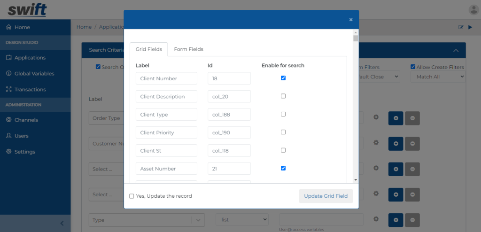The width and height of the screenshot is (481, 232).
Task: Click the Home breadcrumb link
Action: (84, 27)
